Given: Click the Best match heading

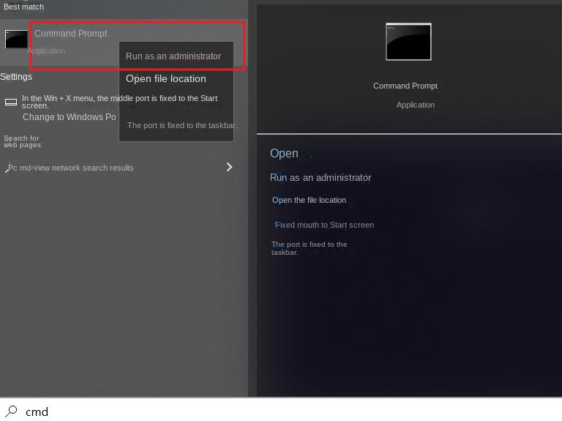Looking at the screenshot, I should 23,7.
